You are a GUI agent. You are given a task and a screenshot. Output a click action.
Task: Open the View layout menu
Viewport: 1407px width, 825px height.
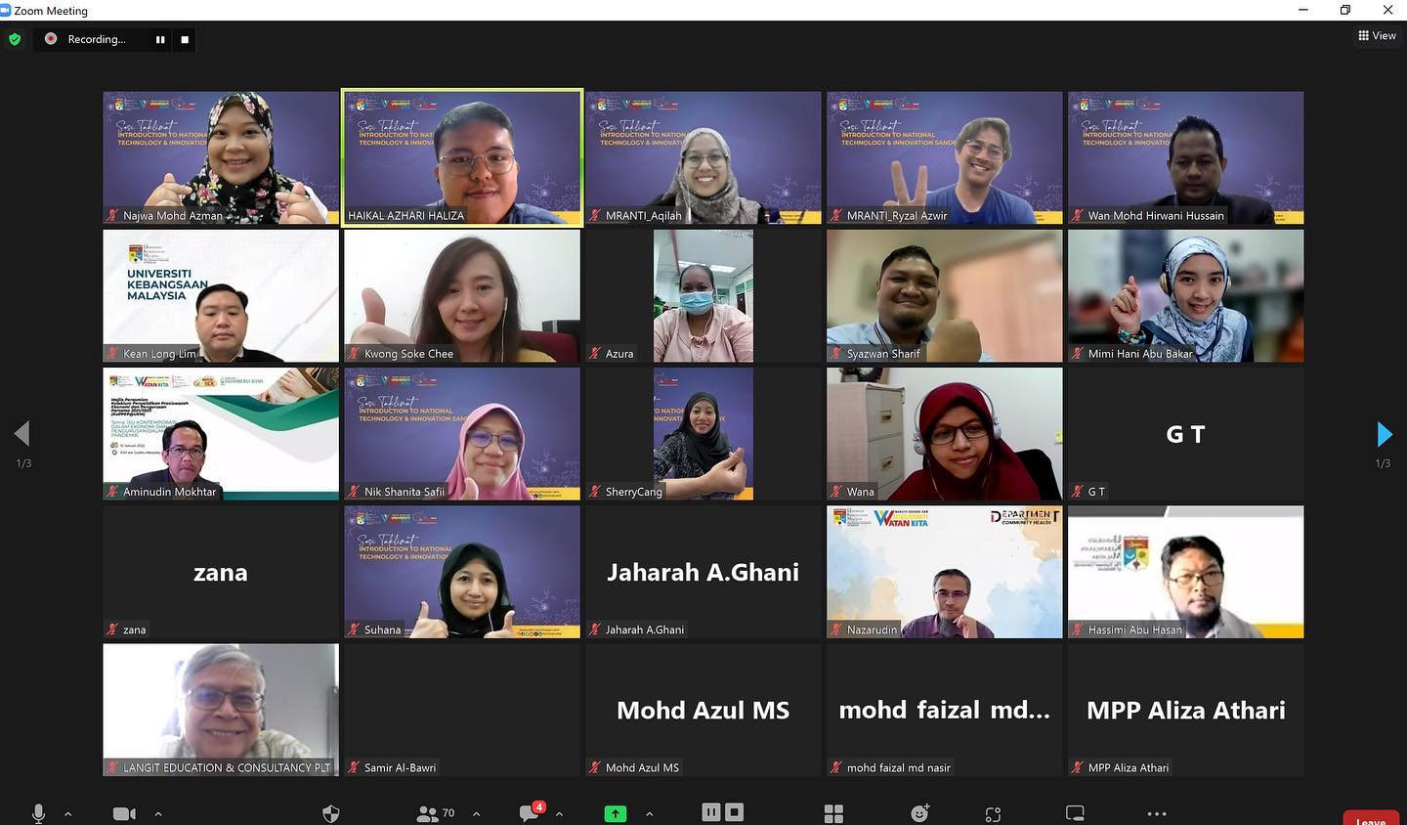1377,35
